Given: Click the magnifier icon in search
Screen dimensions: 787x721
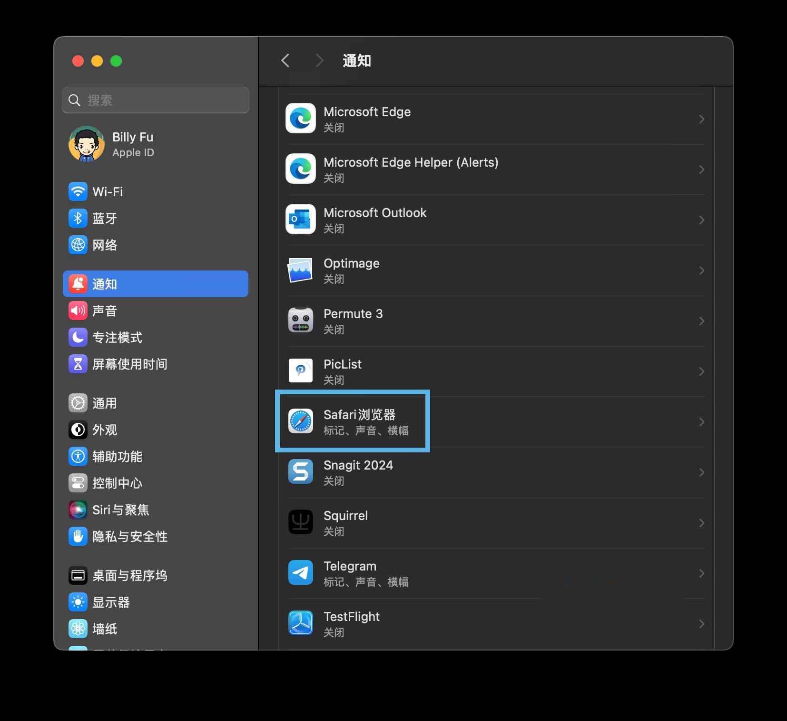Looking at the screenshot, I should click(74, 100).
